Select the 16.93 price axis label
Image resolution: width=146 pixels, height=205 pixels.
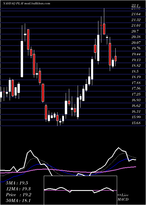click(136, 100)
